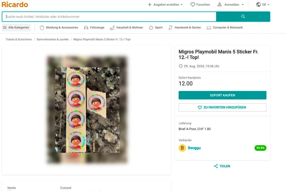The width and height of the screenshot is (286, 191).
Task: Open seller Benggu's profile
Action: point(194,148)
